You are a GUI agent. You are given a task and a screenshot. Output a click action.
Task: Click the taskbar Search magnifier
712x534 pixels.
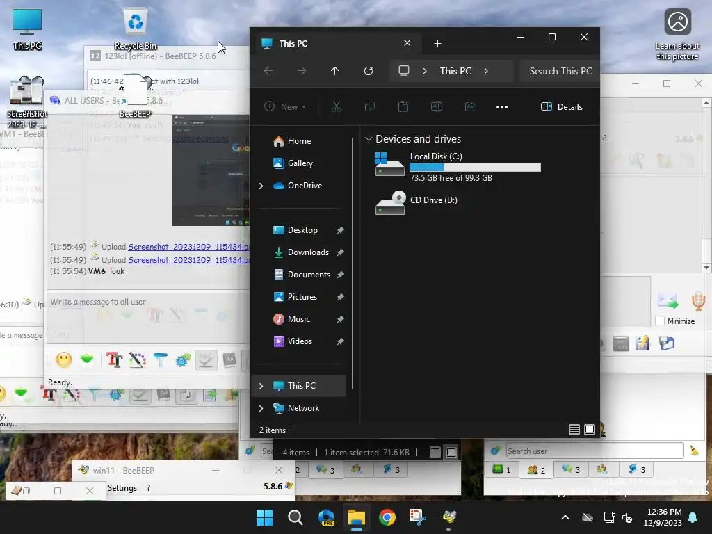295,517
